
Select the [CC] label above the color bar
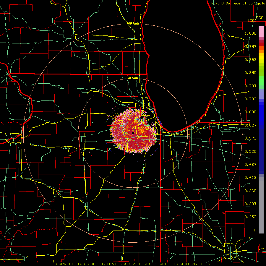click(252, 20)
